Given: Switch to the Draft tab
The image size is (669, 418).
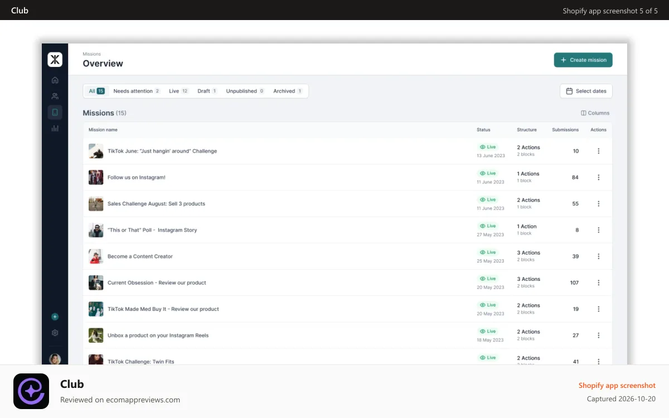Looking at the screenshot, I should pos(207,91).
